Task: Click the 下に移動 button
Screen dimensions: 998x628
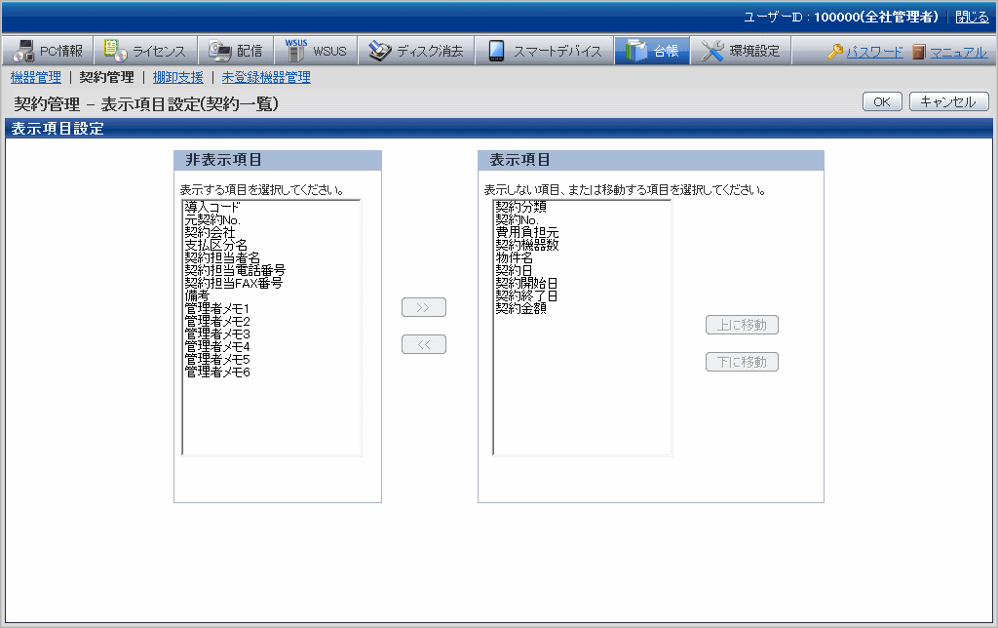Action: coord(742,362)
